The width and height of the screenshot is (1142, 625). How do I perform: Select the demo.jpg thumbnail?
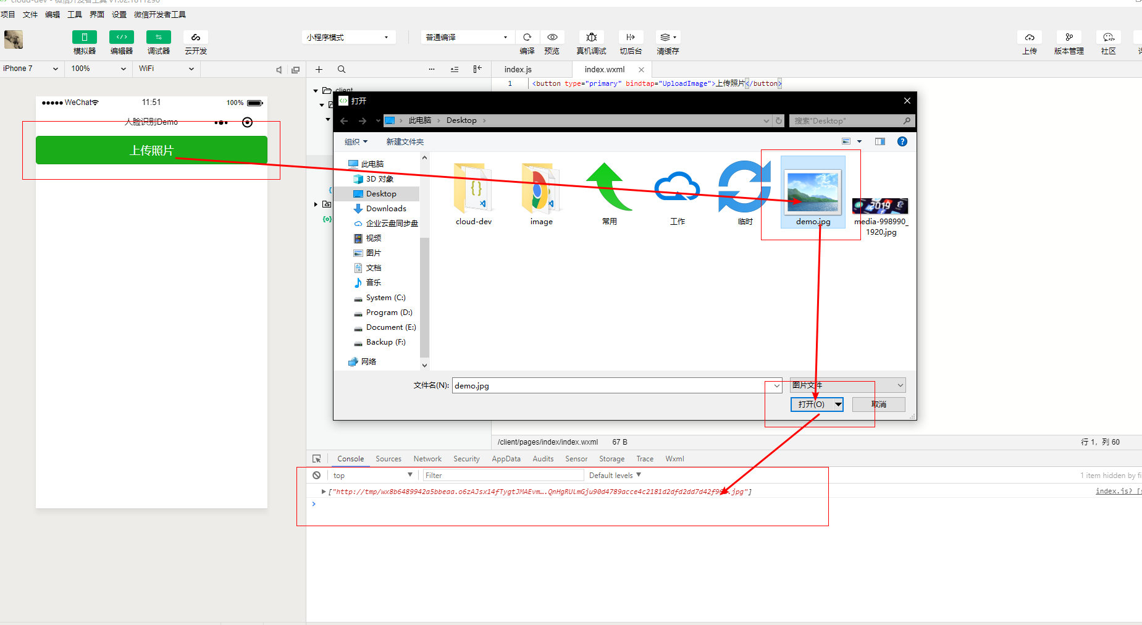[x=813, y=192]
